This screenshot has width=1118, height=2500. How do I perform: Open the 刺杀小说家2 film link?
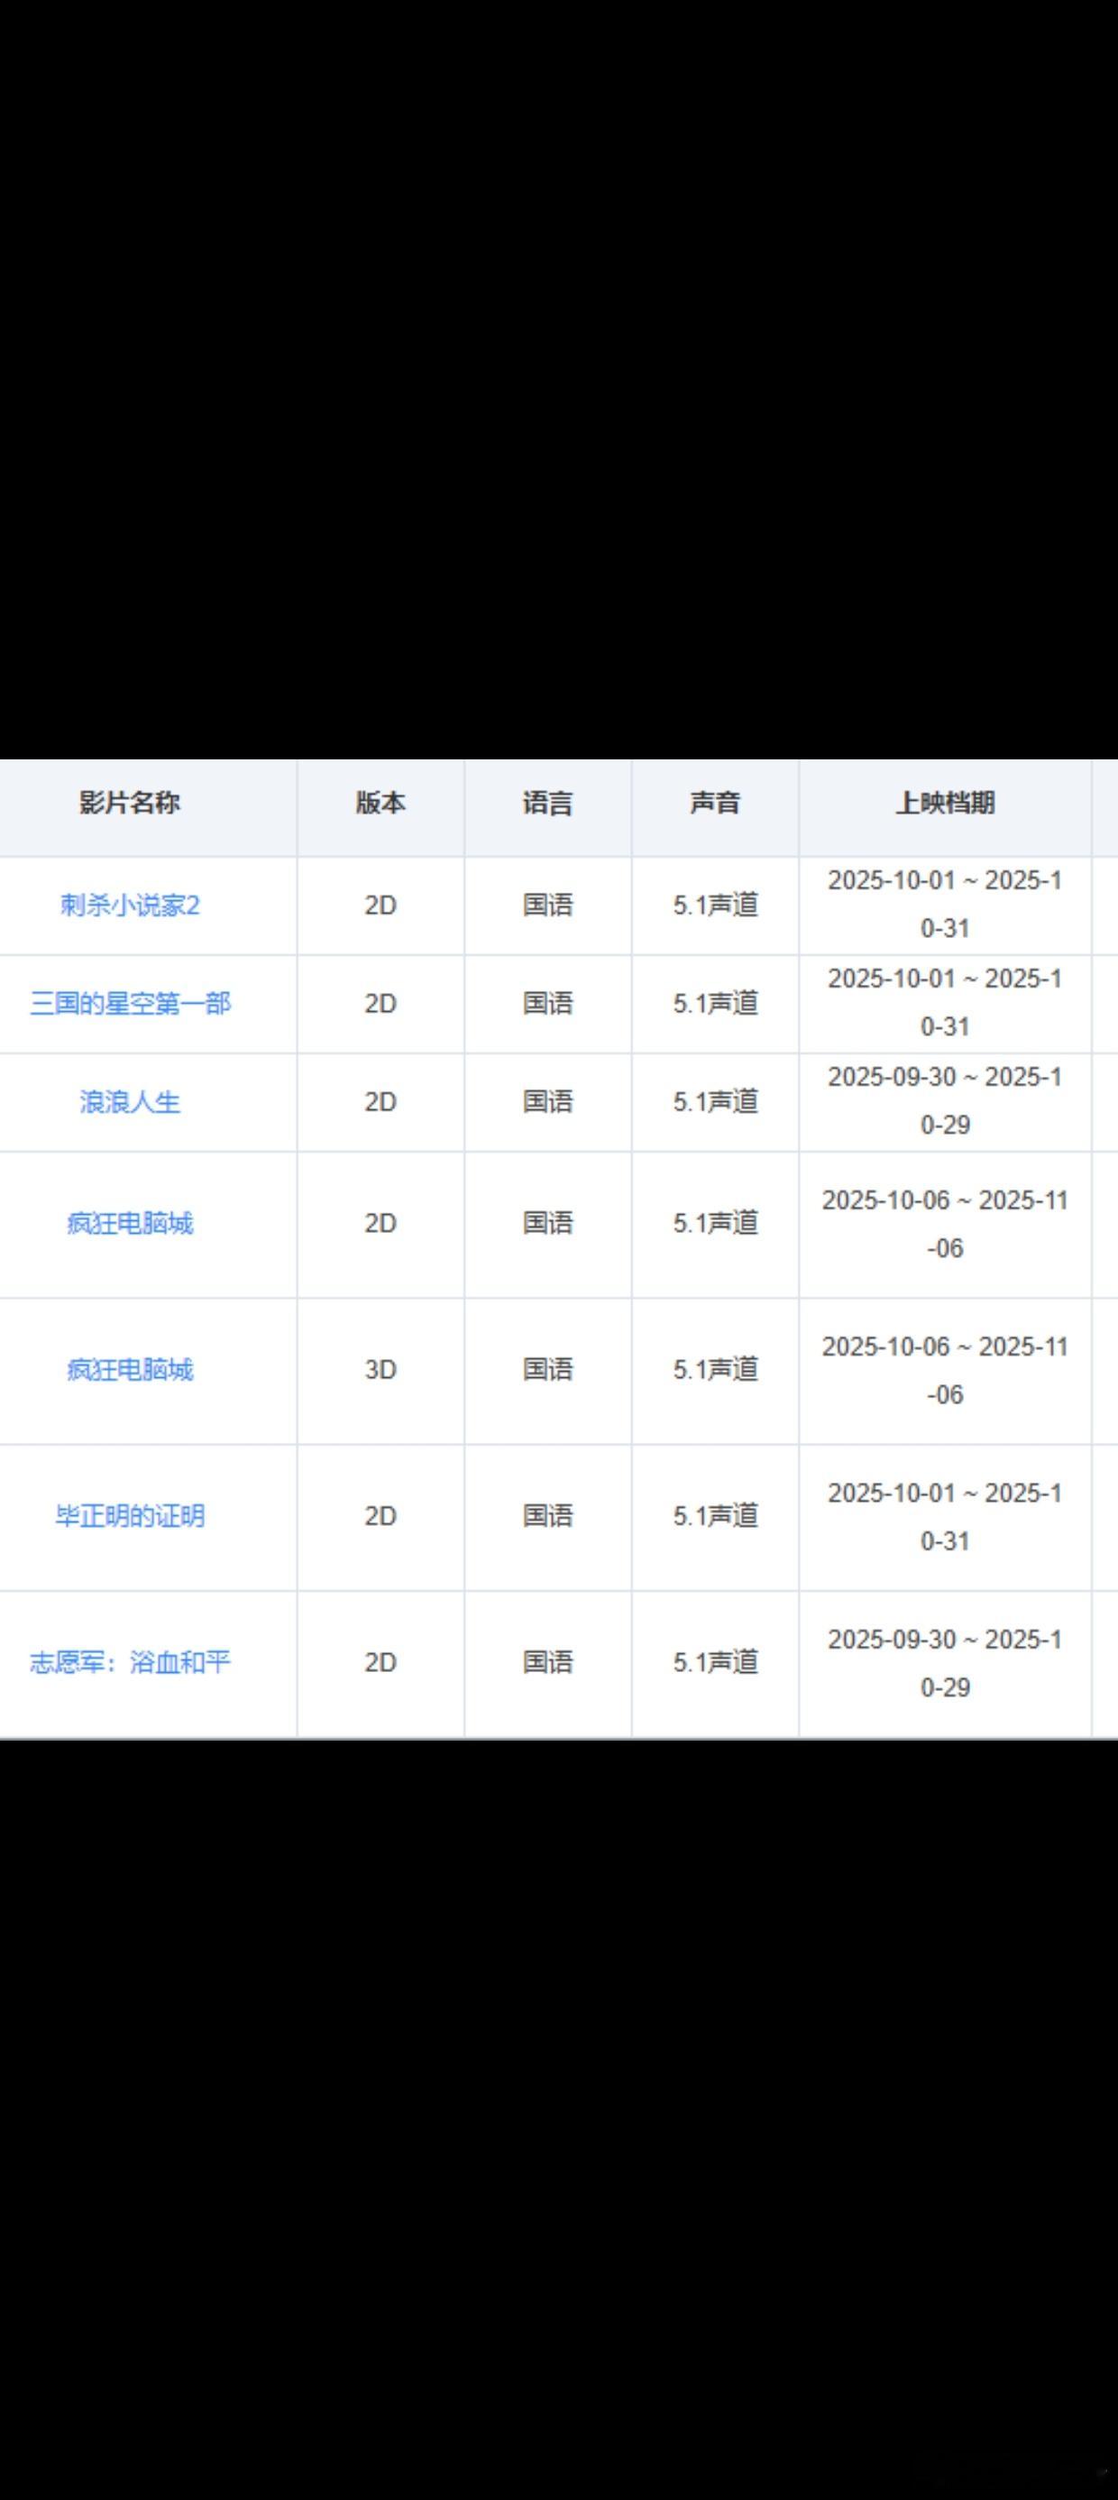click(x=130, y=905)
